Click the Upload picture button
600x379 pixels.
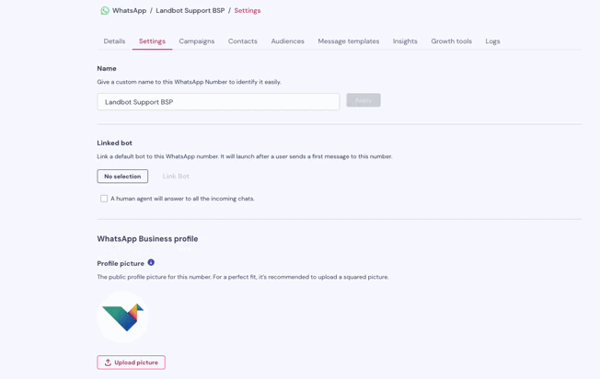(x=132, y=362)
